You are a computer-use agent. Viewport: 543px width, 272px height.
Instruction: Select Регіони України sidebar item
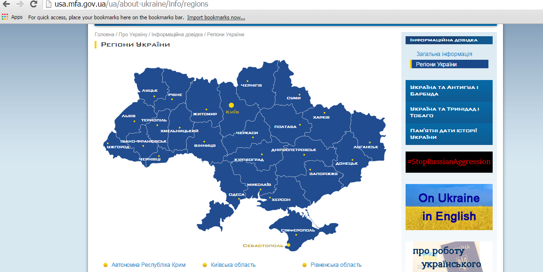click(x=436, y=64)
